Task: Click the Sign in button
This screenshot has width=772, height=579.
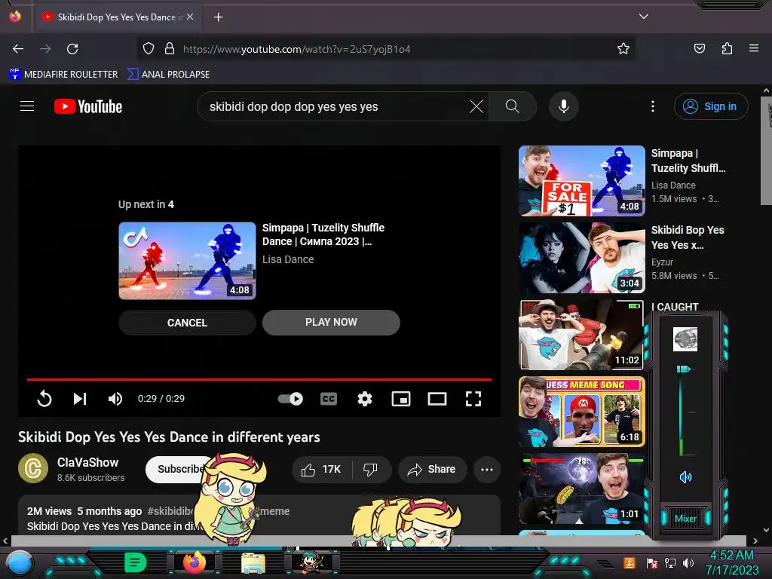Action: [x=711, y=106]
